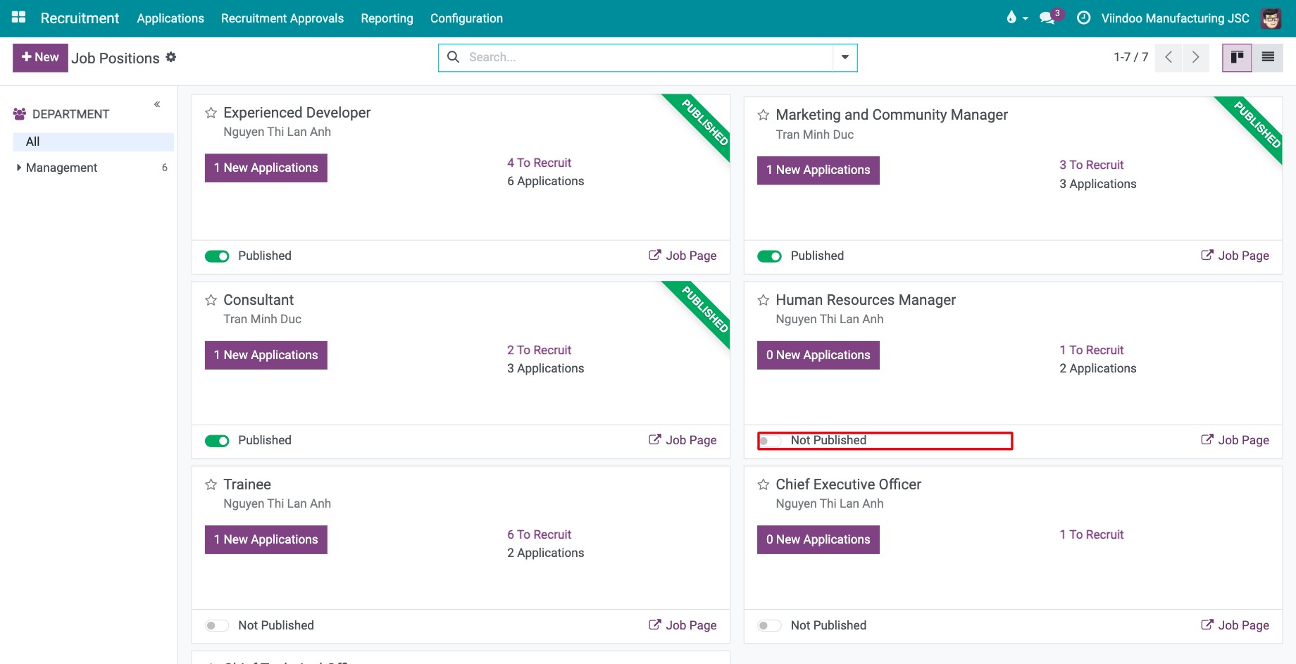The image size is (1296, 664).
Task: Create a new job position
Action: click(40, 58)
